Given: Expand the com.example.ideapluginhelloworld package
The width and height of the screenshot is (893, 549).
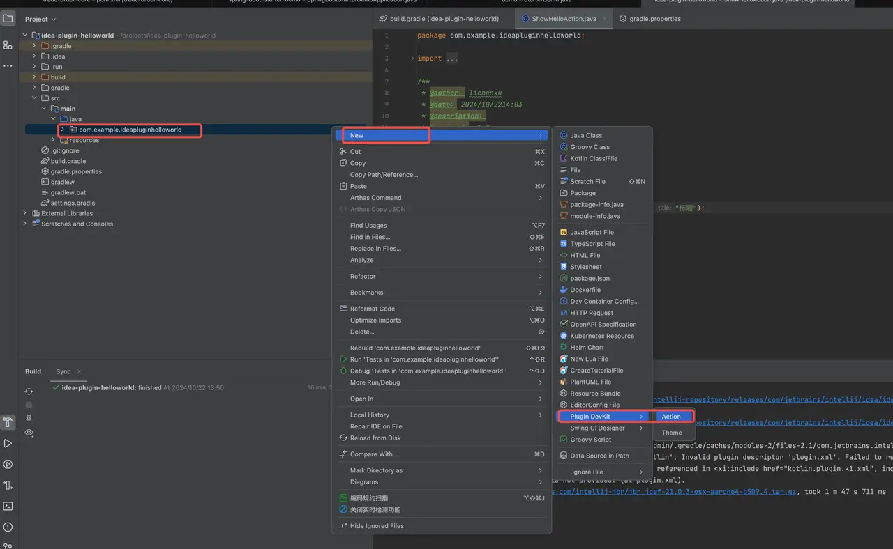Looking at the screenshot, I should click(x=62, y=130).
